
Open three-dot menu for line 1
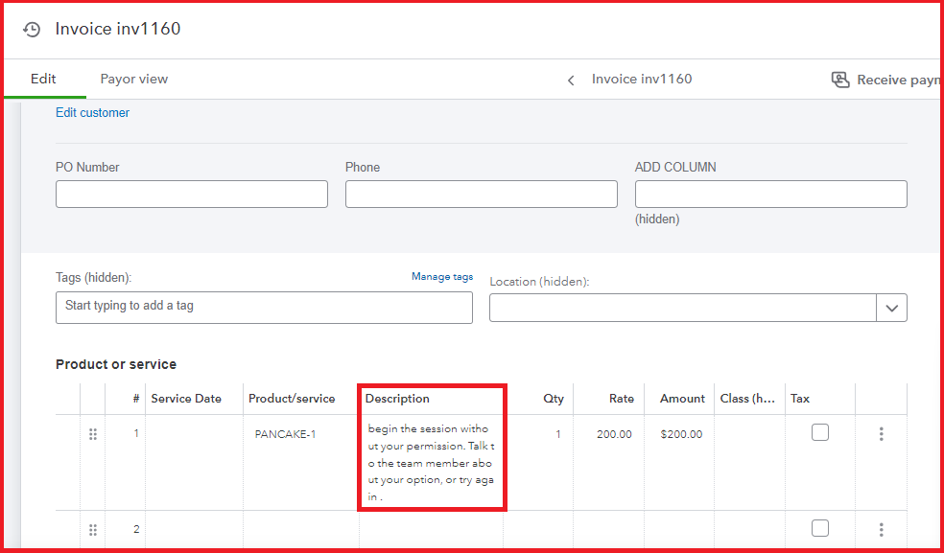881,434
